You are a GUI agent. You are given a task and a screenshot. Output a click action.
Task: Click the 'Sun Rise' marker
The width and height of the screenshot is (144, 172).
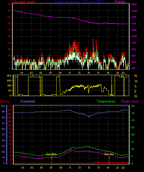(x=51, y=154)
